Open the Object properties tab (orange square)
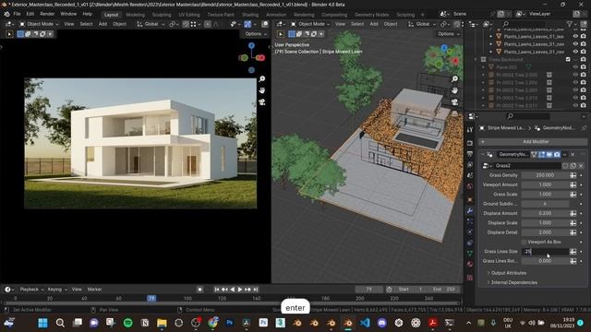Image resolution: width=591 pixels, height=332 pixels. point(470,199)
